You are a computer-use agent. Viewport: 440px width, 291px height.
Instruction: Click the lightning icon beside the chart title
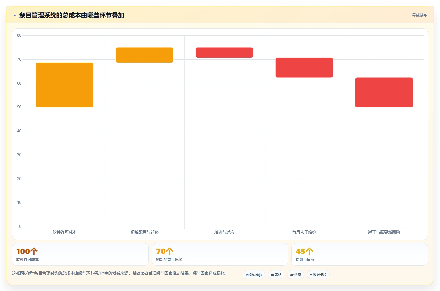(x=15, y=15)
